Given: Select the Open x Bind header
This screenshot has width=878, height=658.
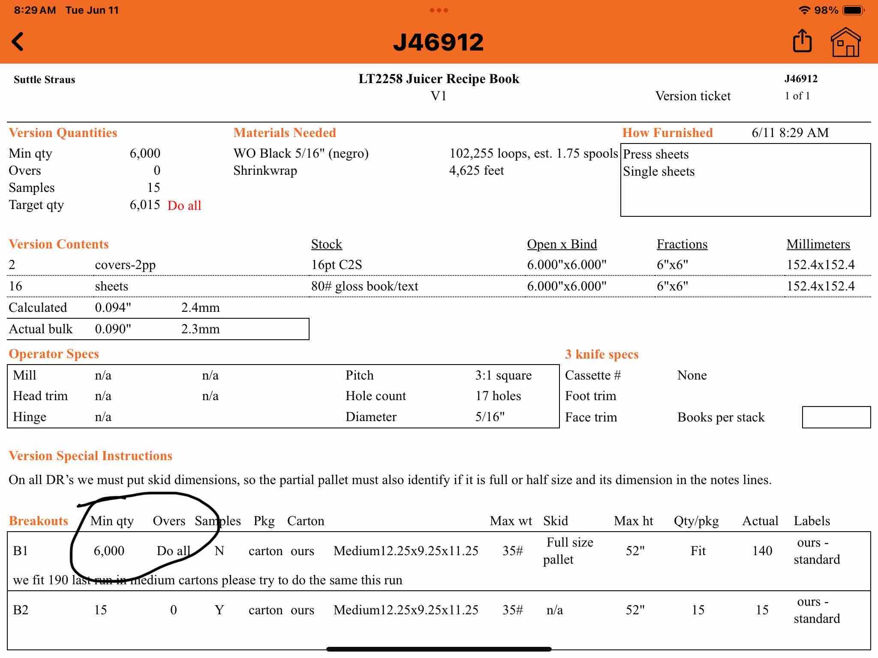Looking at the screenshot, I should click(x=562, y=244).
